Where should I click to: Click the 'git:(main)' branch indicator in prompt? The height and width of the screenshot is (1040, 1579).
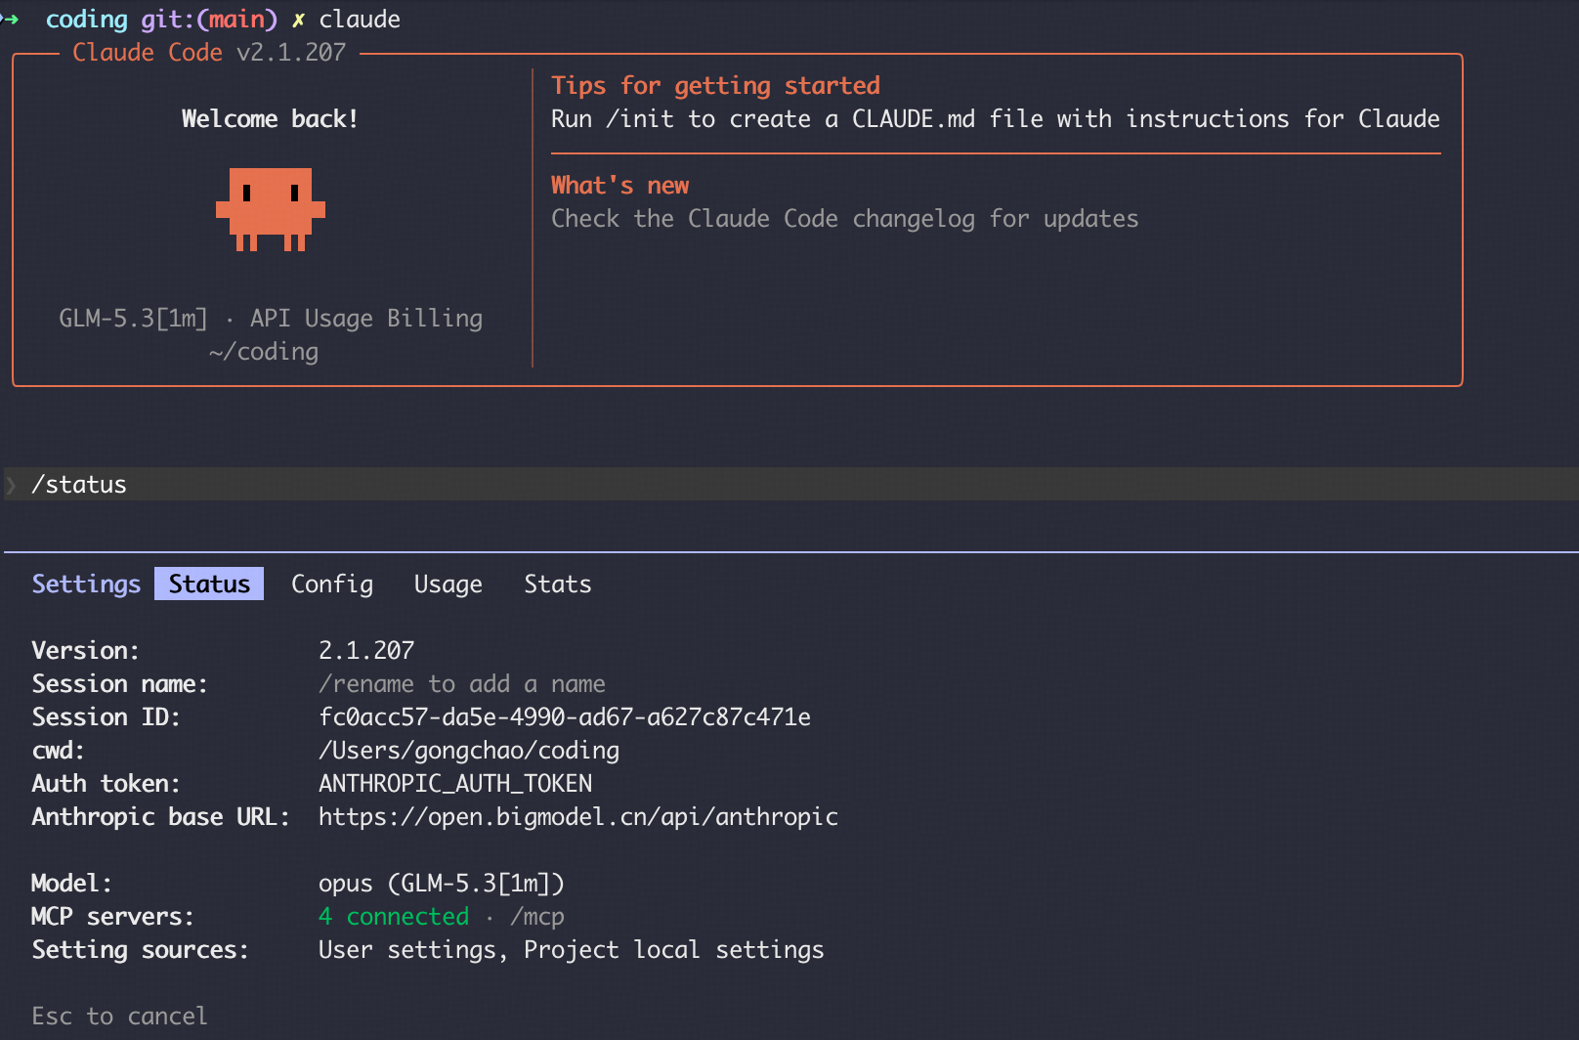209,20
